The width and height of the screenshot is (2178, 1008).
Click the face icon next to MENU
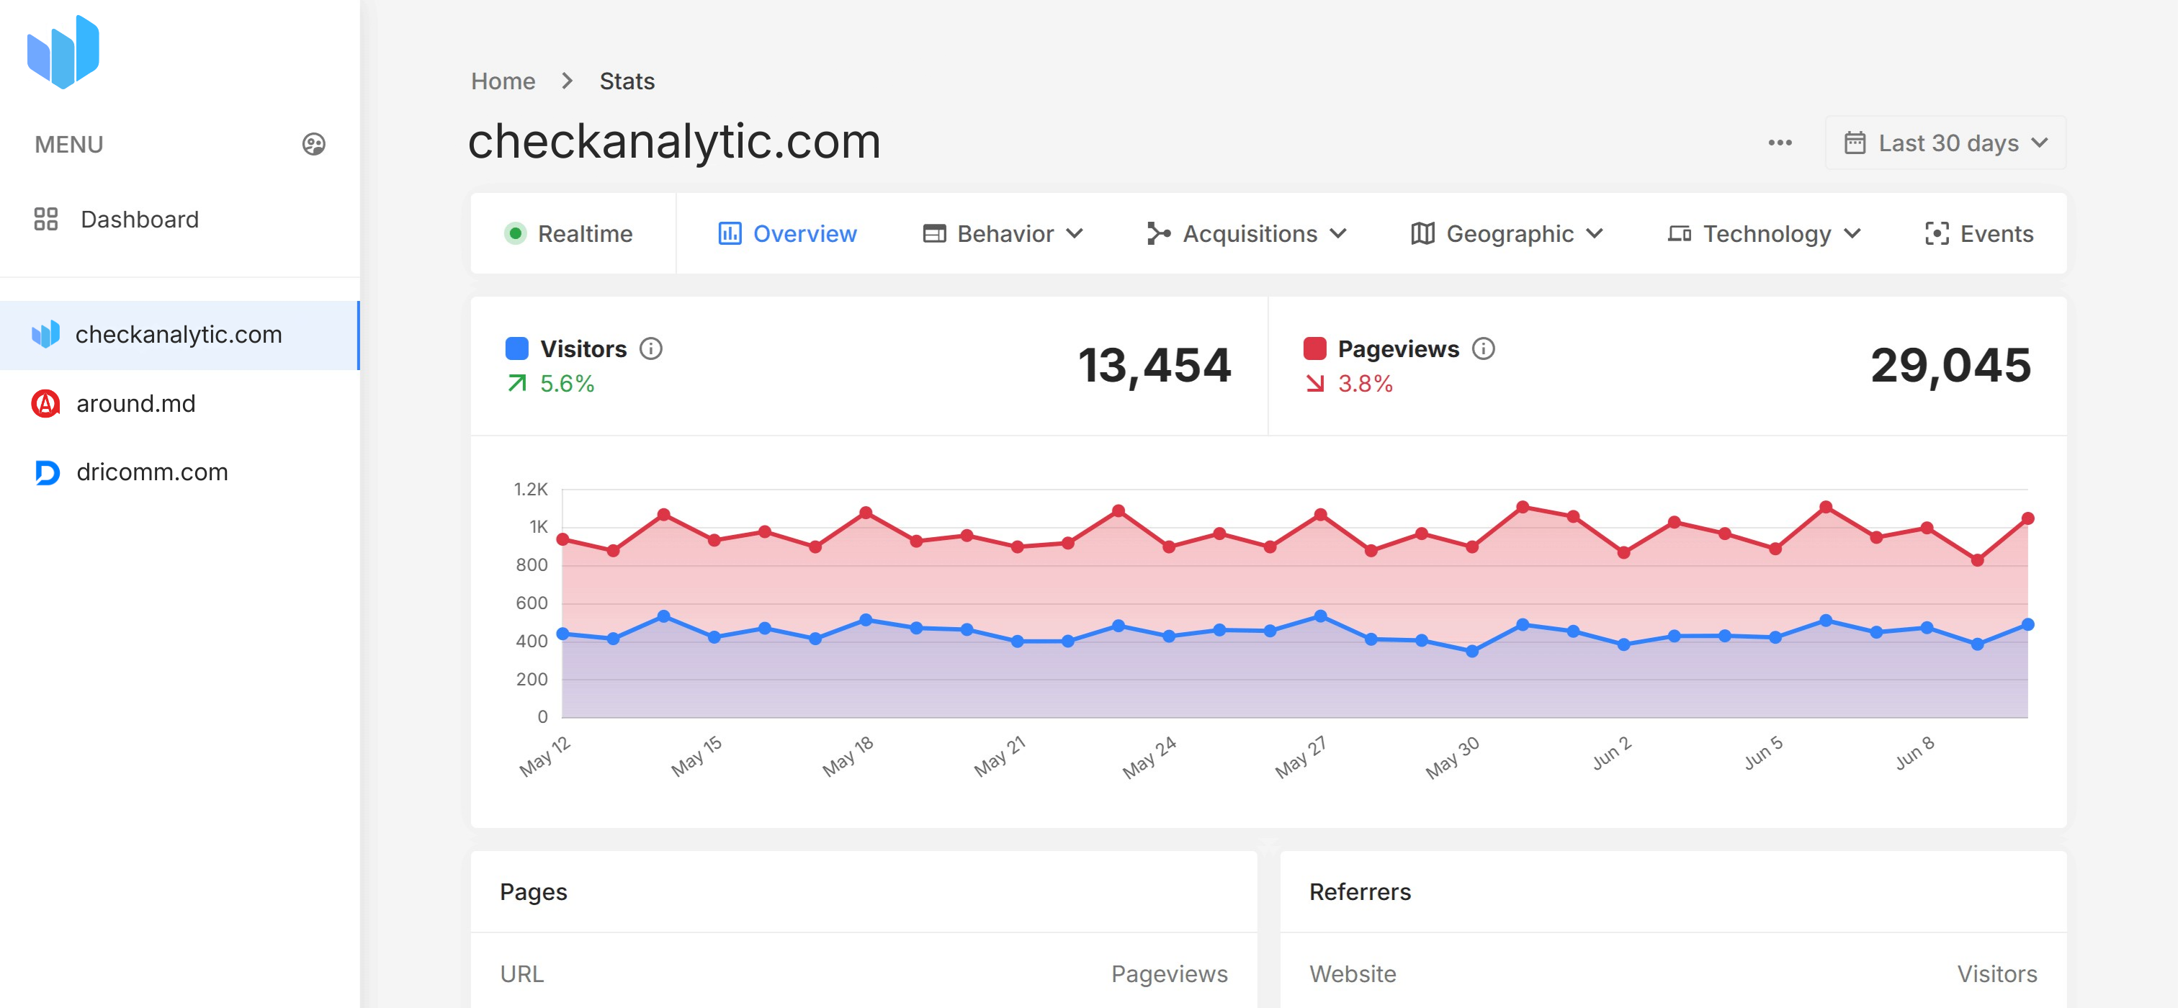[x=314, y=143]
